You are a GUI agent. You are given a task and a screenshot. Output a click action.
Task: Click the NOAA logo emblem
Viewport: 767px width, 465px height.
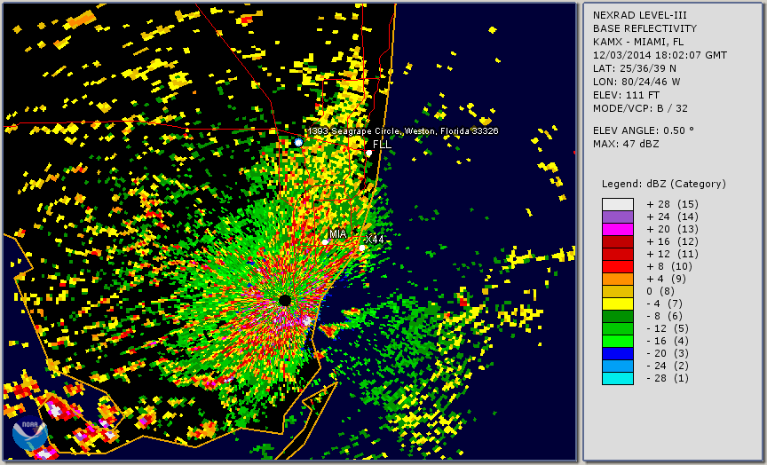[x=30, y=433]
